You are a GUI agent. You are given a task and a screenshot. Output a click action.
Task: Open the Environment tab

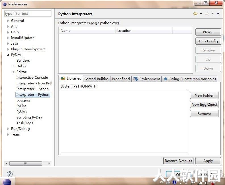point(147,79)
